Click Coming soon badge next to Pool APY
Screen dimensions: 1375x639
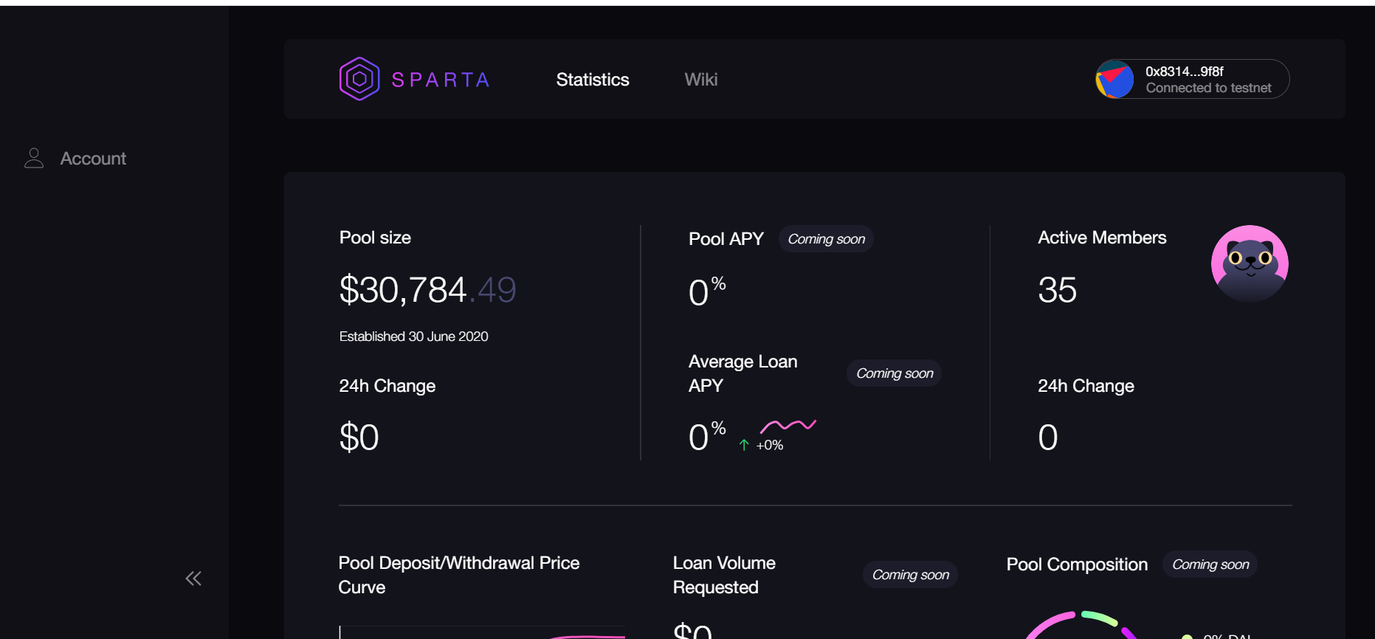click(x=826, y=239)
